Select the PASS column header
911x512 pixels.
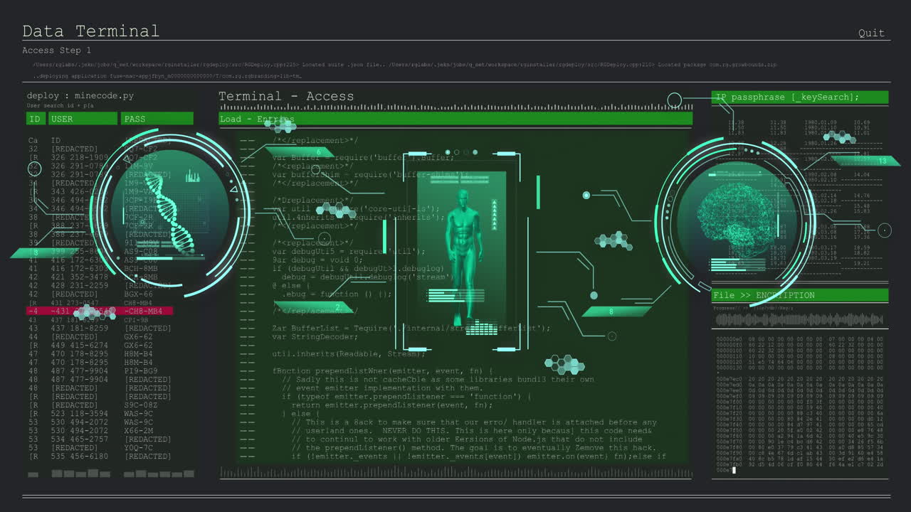pyautogui.click(x=157, y=119)
